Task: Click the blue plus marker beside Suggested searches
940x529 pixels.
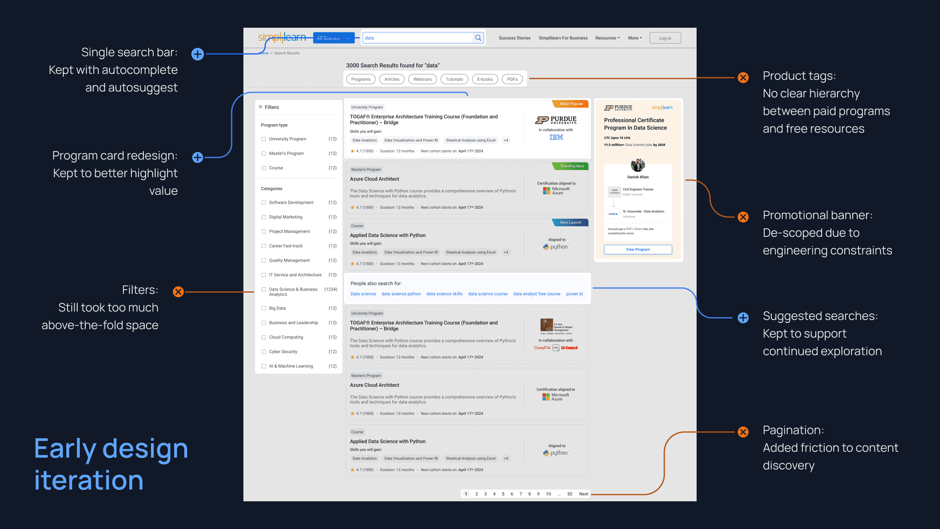Action: 743,318
